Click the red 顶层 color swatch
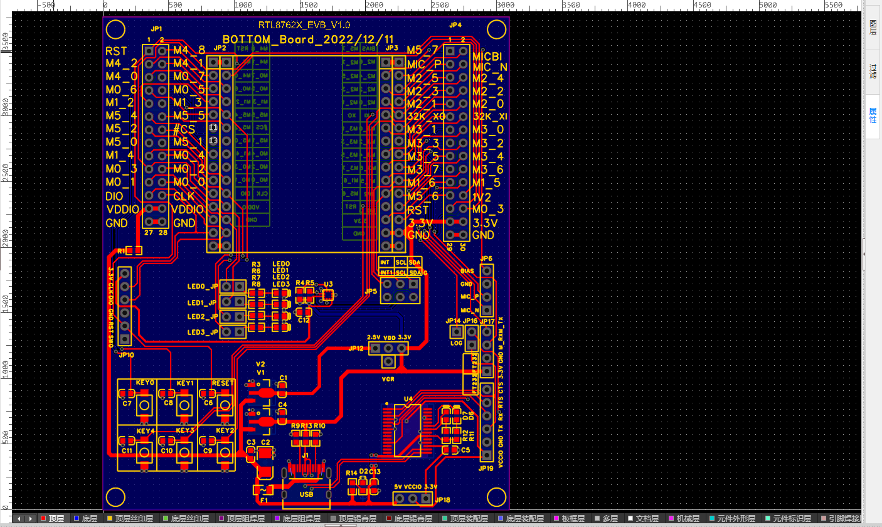The height and width of the screenshot is (527, 882). [43, 519]
